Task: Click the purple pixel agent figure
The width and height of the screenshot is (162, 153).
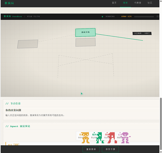Action: pos(126,138)
